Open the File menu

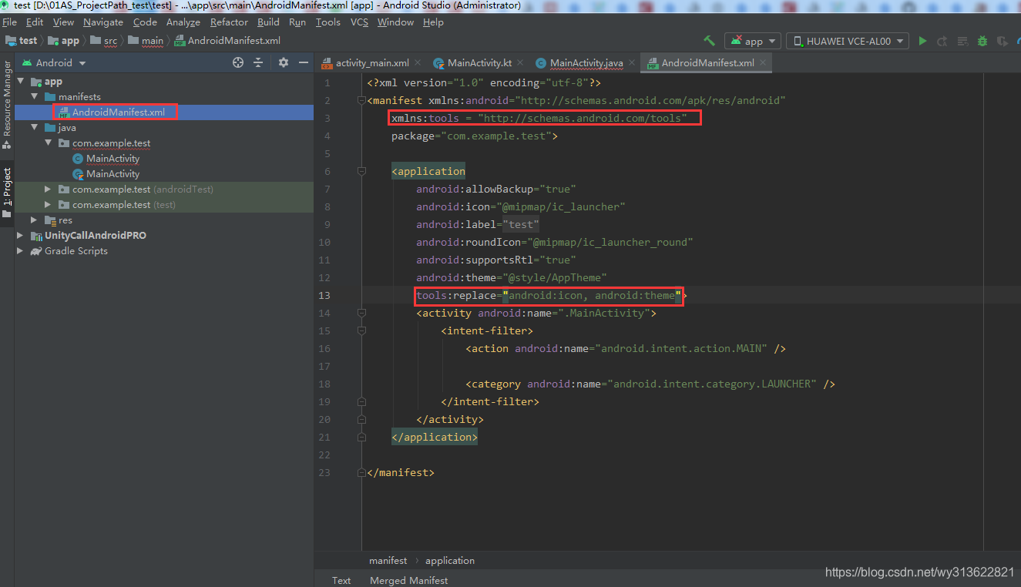coord(9,22)
